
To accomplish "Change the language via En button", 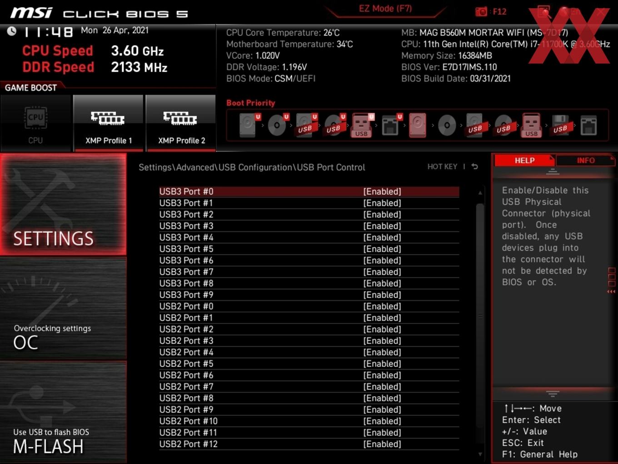I will pos(570,11).
